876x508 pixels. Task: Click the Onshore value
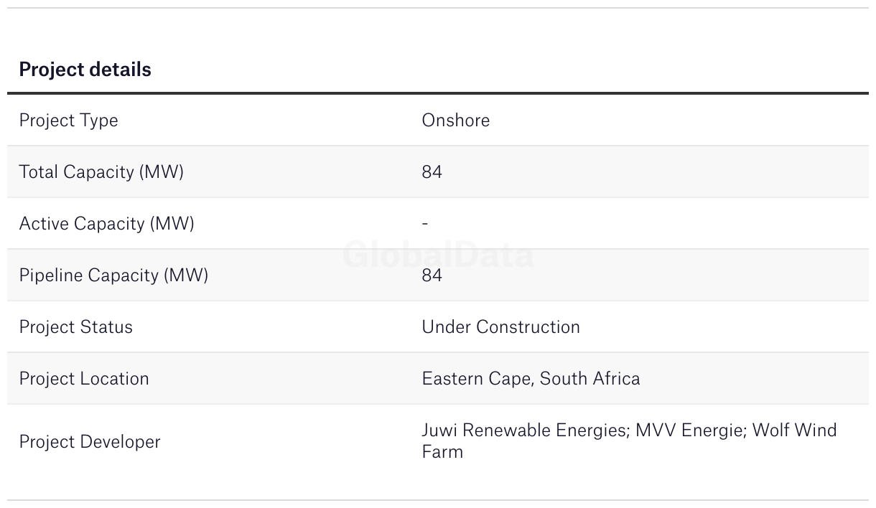tap(456, 120)
